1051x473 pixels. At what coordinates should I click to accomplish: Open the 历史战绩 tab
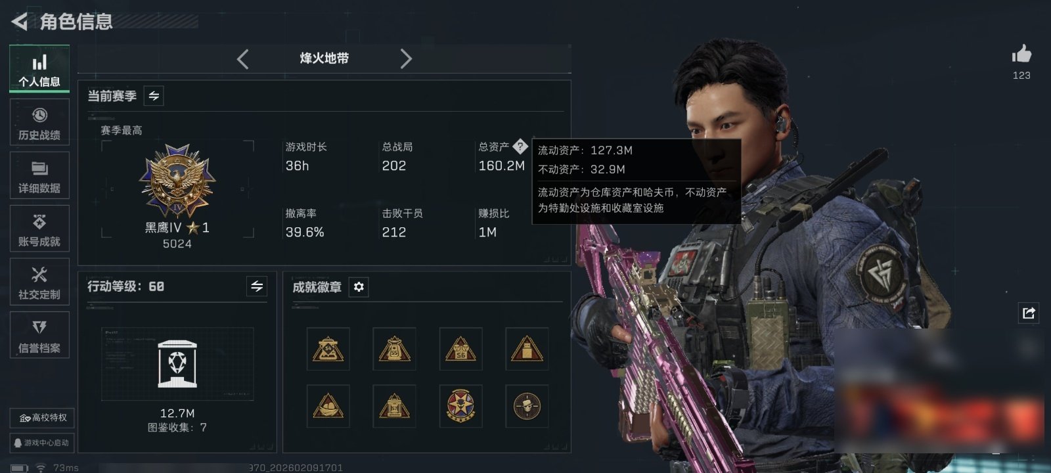[39, 123]
